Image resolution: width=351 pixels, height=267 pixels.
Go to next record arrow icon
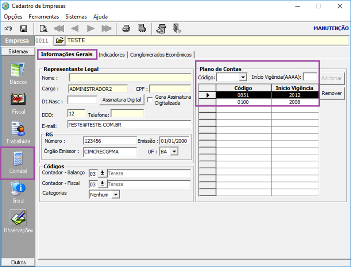90,29
